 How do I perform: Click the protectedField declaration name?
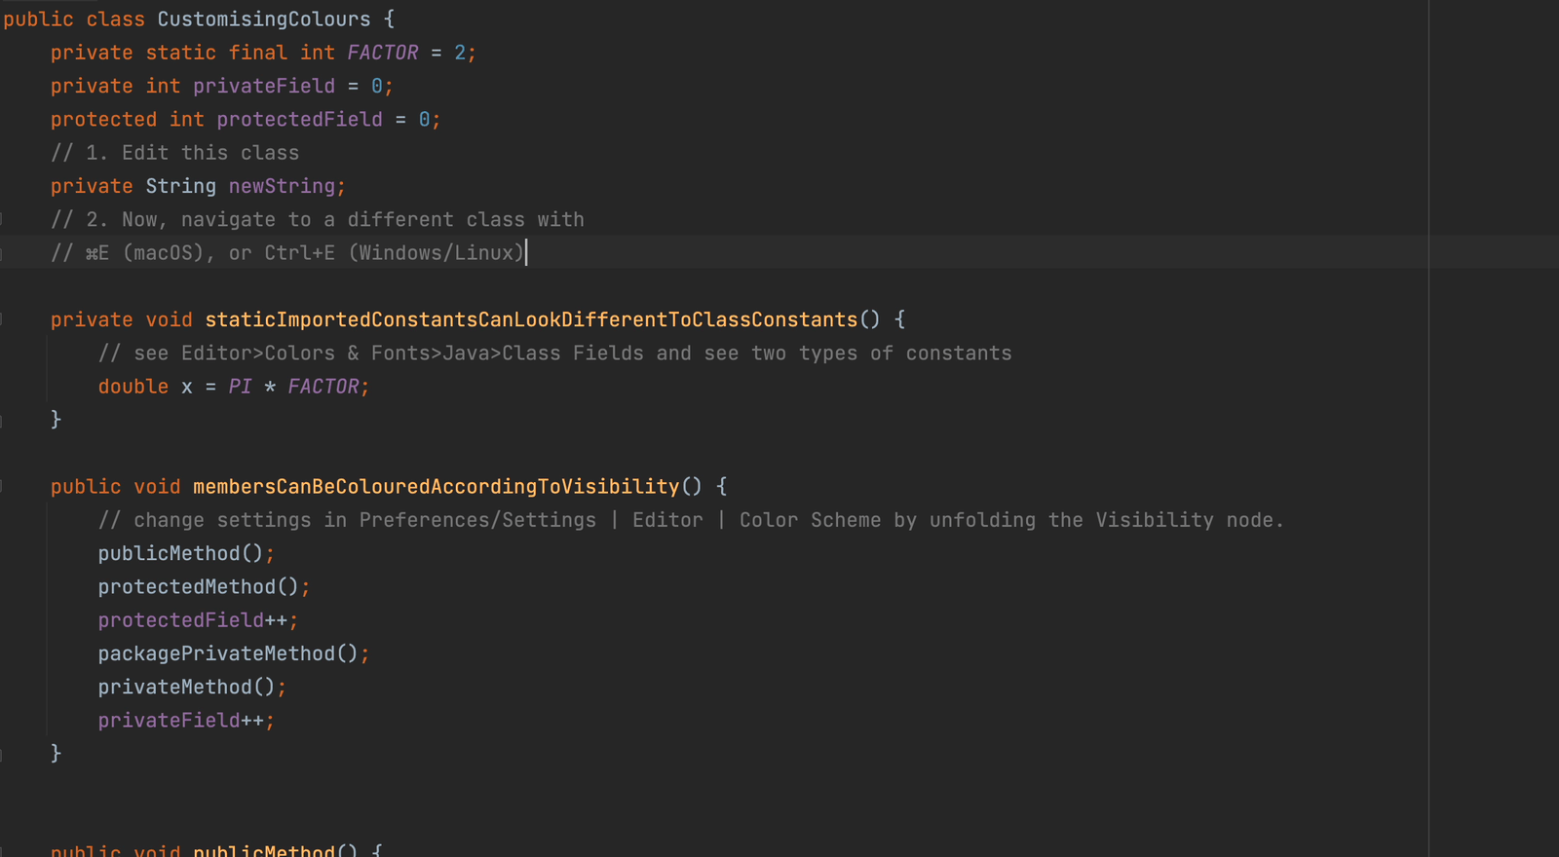[x=299, y=120]
